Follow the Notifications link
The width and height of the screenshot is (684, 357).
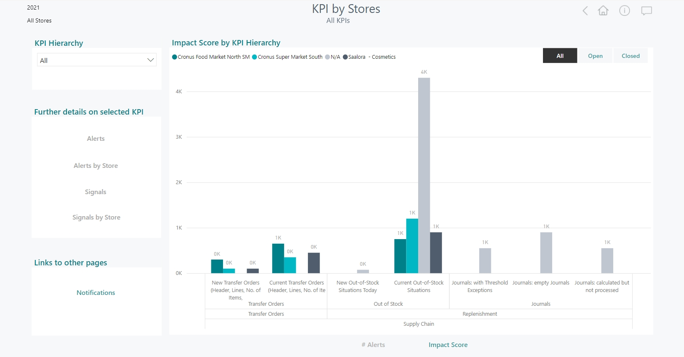[96, 293]
